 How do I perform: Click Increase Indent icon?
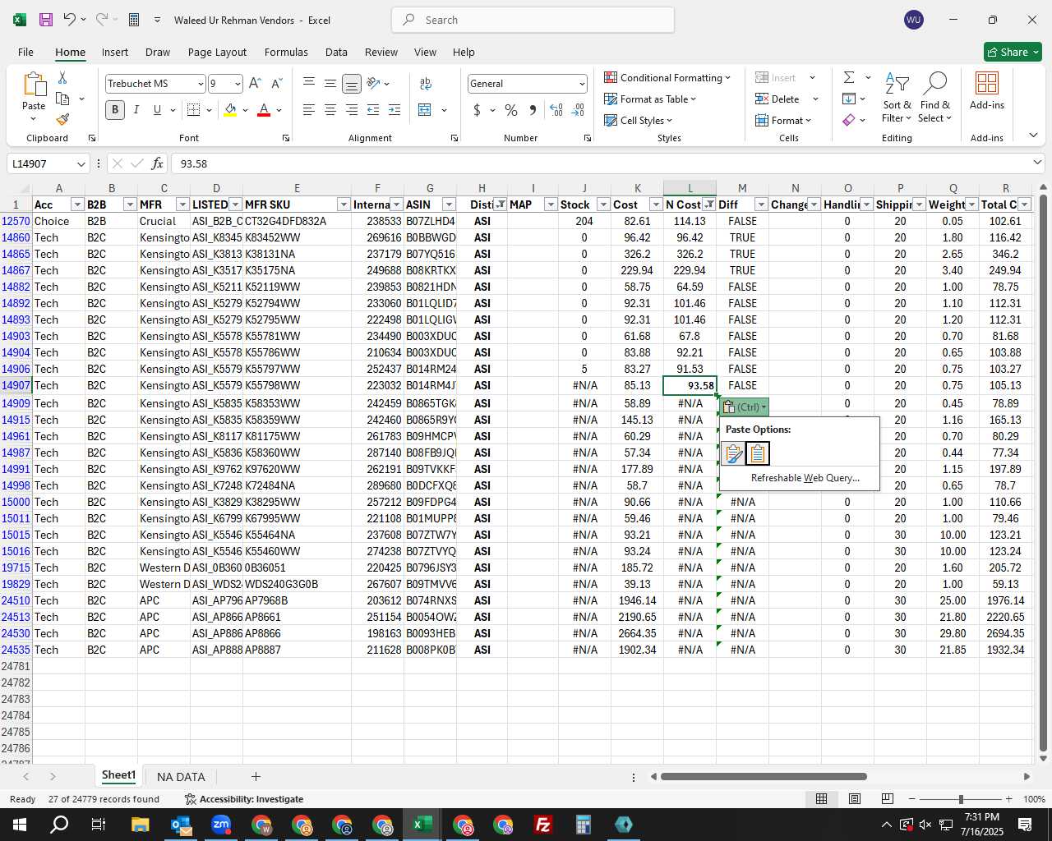pos(394,110)
